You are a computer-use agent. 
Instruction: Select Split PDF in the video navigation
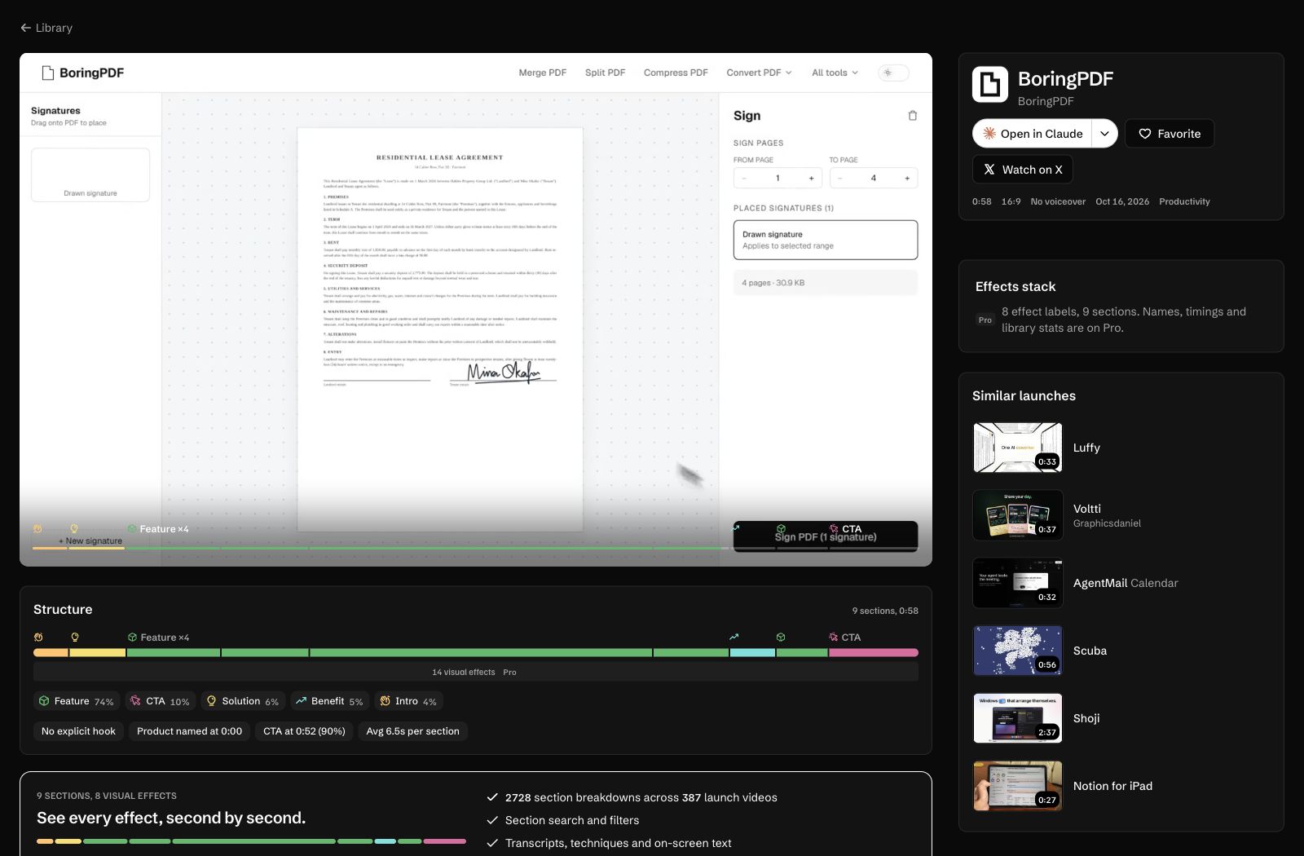[x=606, y=73]
